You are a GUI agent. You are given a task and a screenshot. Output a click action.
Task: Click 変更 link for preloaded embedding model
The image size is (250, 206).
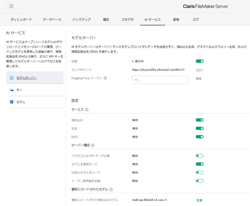pyautogui.click(x=199, y=200)
